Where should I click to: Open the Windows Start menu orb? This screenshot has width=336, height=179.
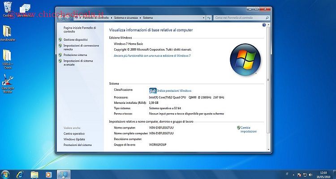pyautogui.click(x=5, y=174)
